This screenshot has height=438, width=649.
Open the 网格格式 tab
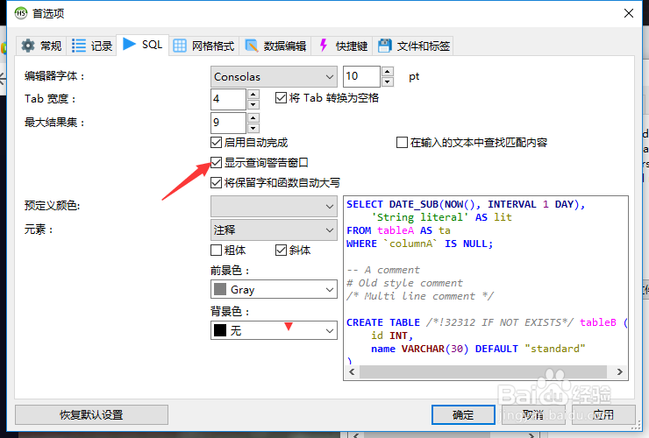coord(203,46)
